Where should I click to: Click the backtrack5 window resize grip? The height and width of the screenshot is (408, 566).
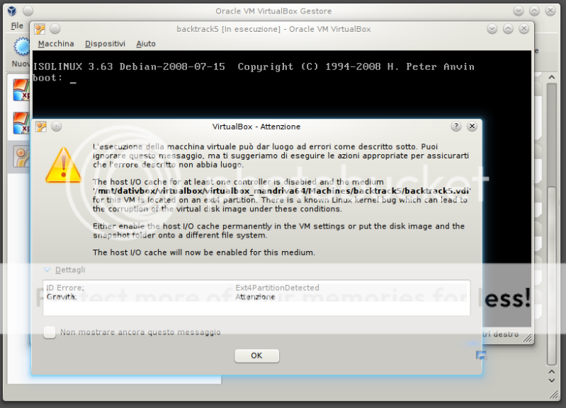[527, 337]
